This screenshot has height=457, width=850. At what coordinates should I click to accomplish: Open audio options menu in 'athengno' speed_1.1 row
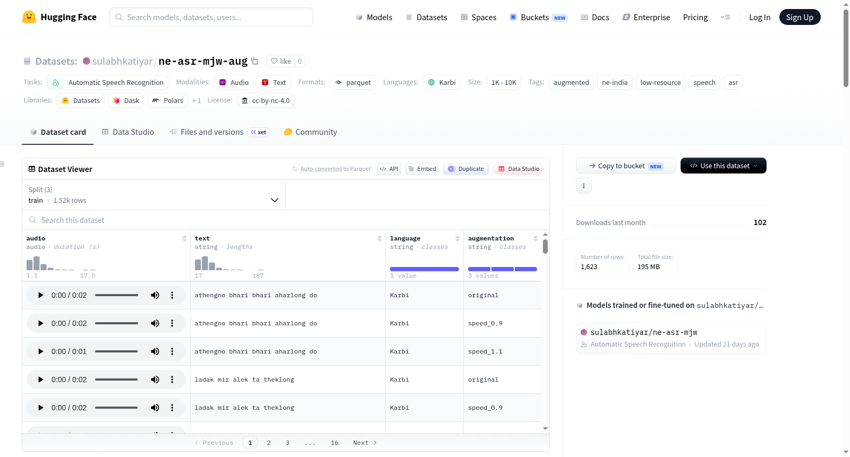172,351
